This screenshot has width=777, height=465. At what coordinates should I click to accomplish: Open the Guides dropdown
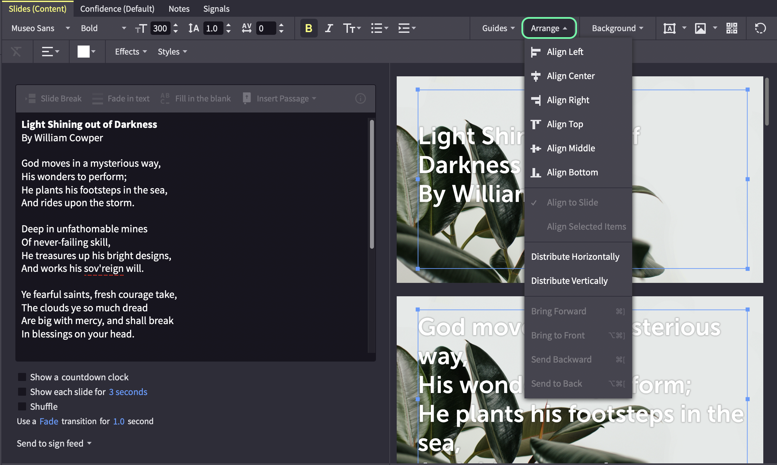point(498,28)
